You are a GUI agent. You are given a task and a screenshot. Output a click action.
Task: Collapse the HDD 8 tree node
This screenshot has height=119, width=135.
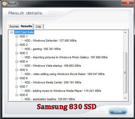(17, 95)
